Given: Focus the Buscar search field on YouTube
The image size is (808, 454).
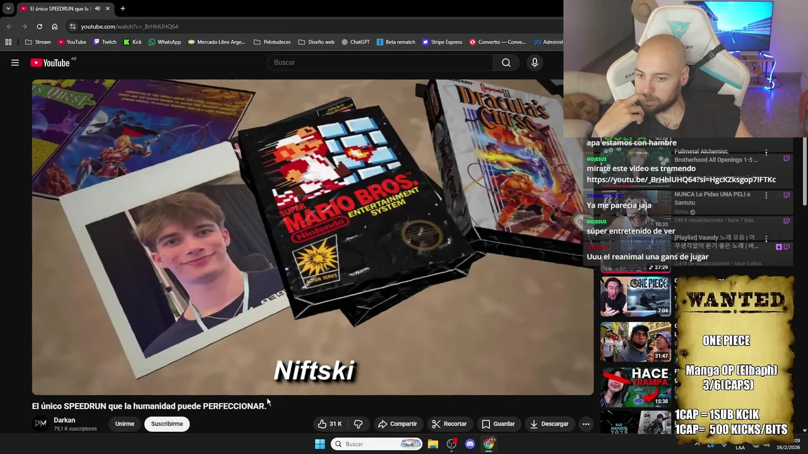Looking at the screenshot, I should [381, 62].
